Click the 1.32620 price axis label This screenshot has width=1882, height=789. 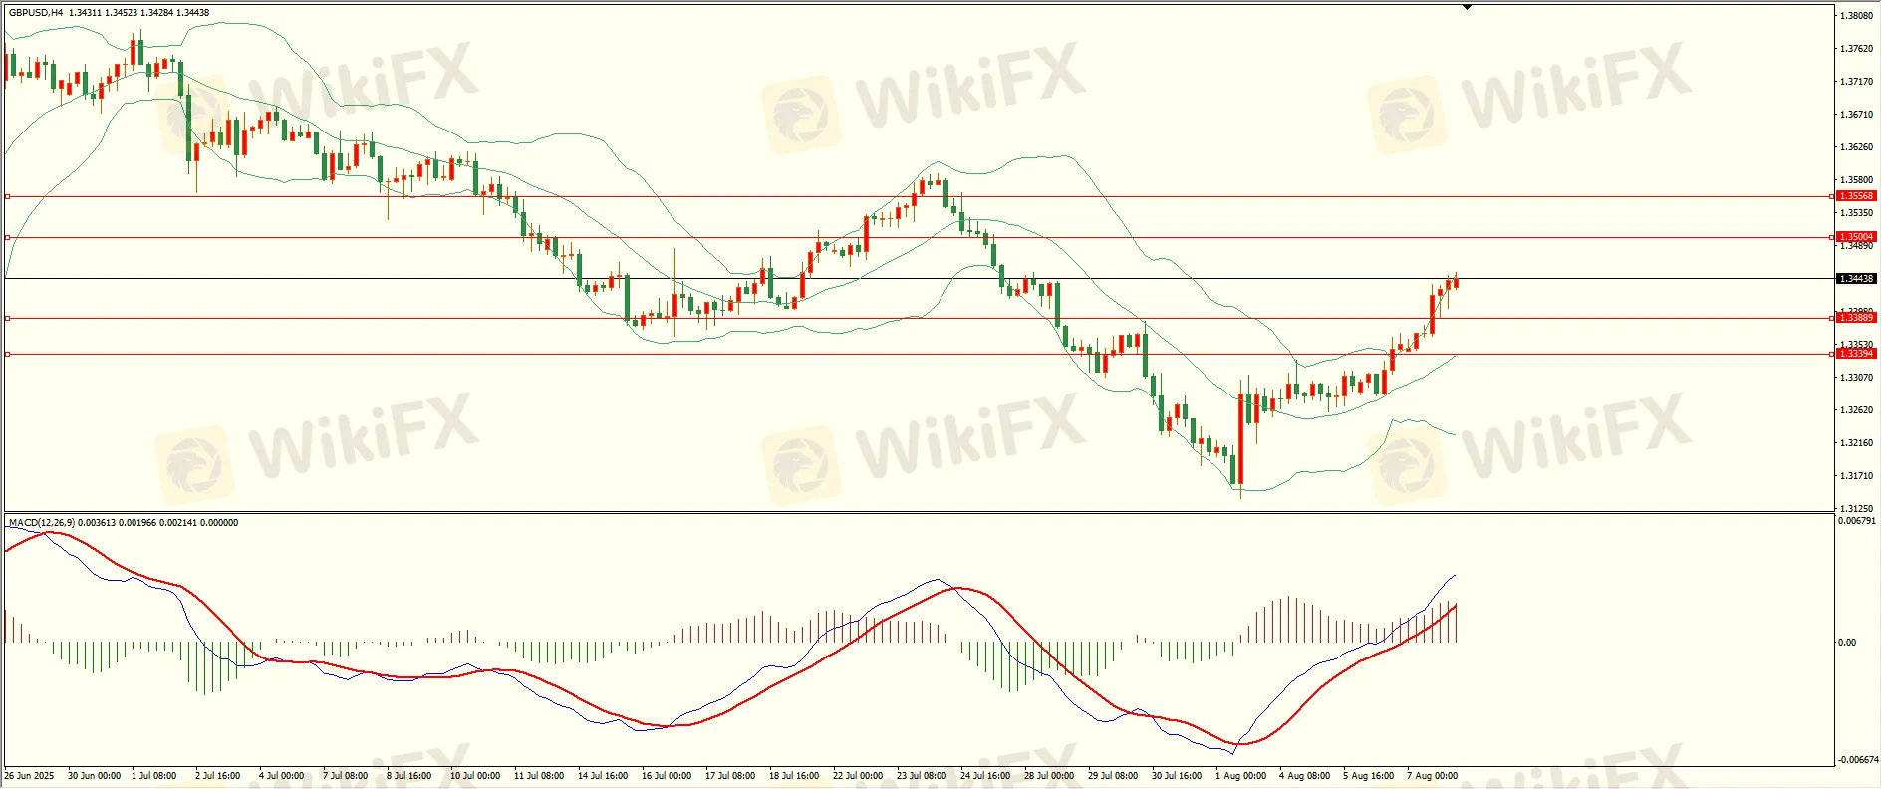[1857, 410]
